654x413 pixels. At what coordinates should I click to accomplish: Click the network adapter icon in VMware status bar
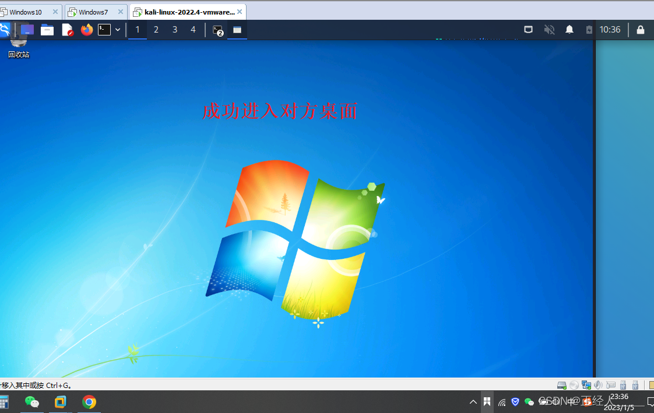585,384
